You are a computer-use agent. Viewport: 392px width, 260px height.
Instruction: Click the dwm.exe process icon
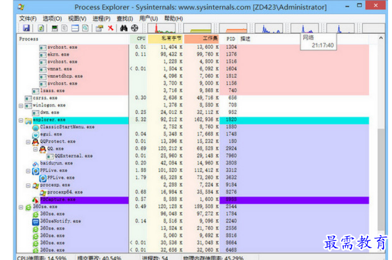pos(36,113)
